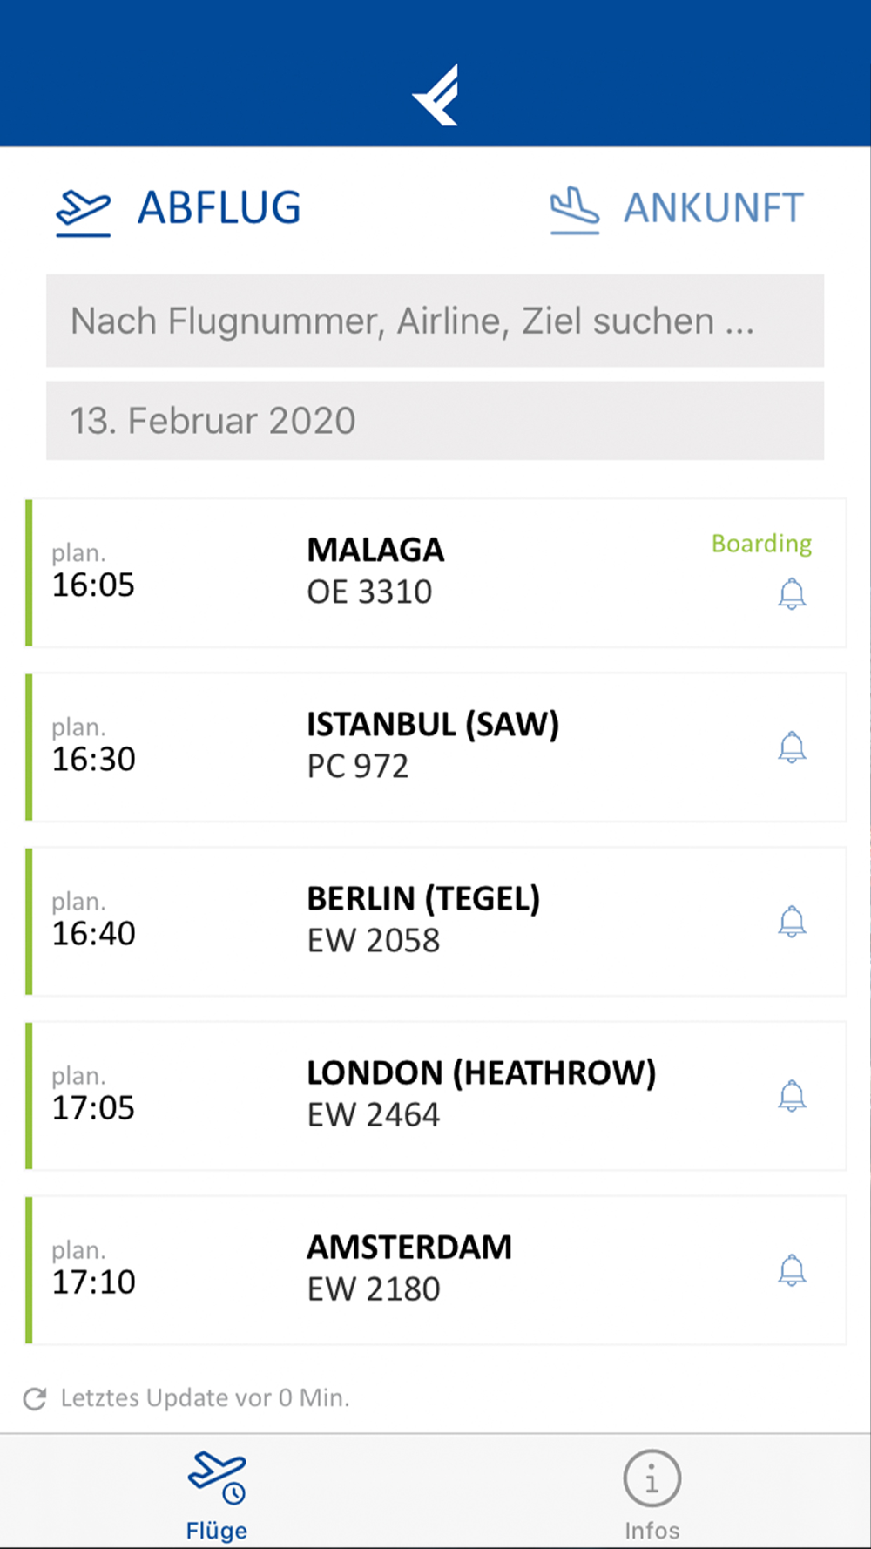Tap the arrival plane icon
871x1549 pixels.
pos(575,211)
